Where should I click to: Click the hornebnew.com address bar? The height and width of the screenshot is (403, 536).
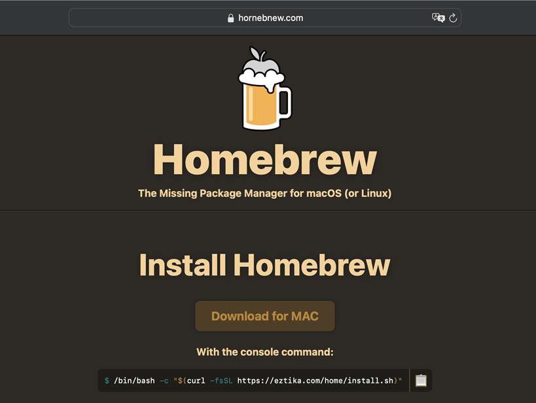point(265,18)
